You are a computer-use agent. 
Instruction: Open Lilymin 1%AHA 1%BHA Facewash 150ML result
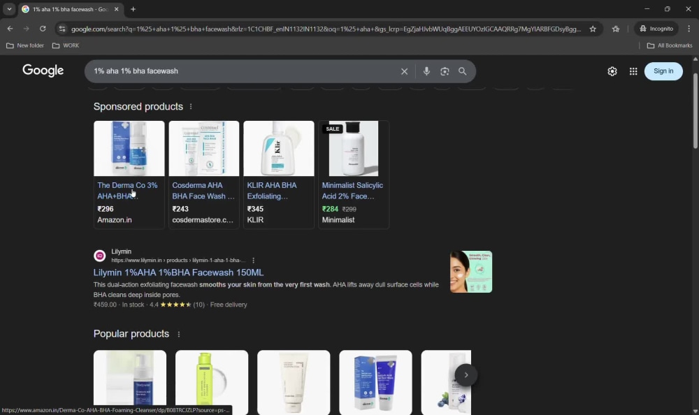(178, 272)
